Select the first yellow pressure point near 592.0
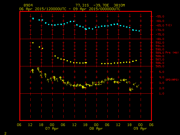This screenshot has width=180, height=135. coord(33,43)
